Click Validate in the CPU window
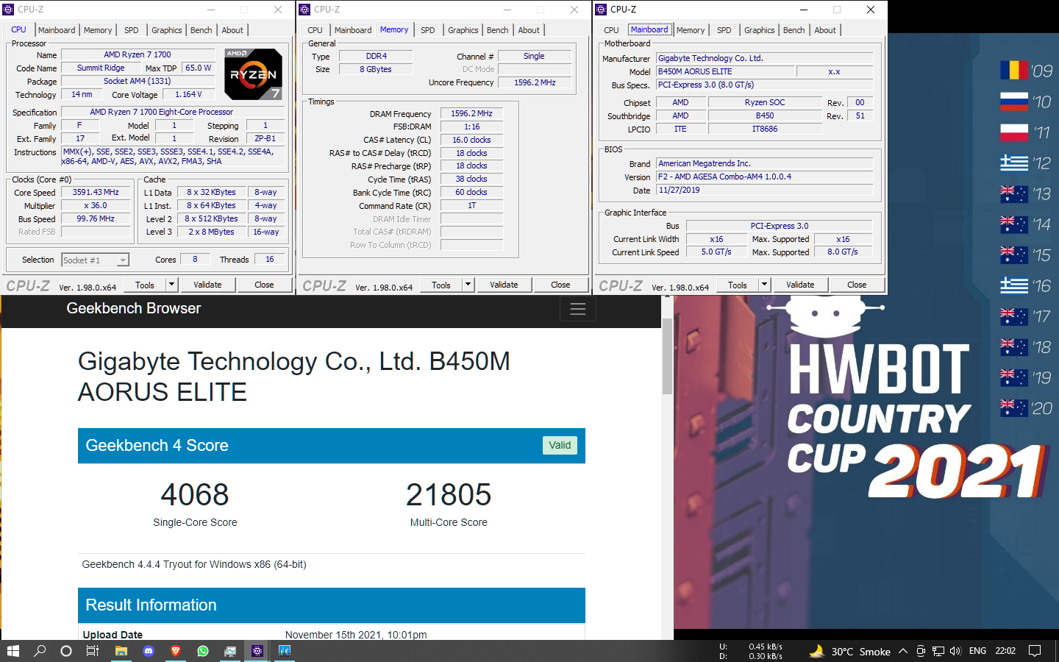Screen dimensions: 1059x662 click(x=207, y=285)
